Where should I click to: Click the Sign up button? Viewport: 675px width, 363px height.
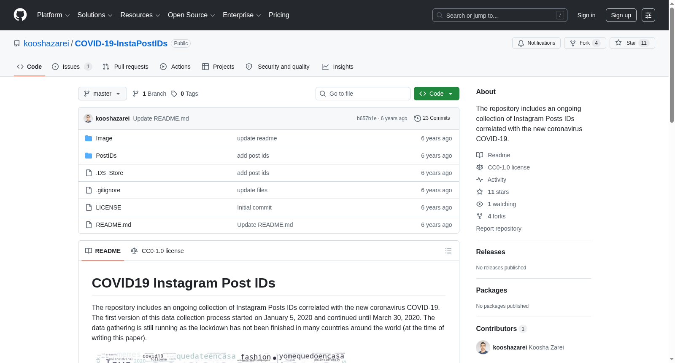(x=621, y=15)
